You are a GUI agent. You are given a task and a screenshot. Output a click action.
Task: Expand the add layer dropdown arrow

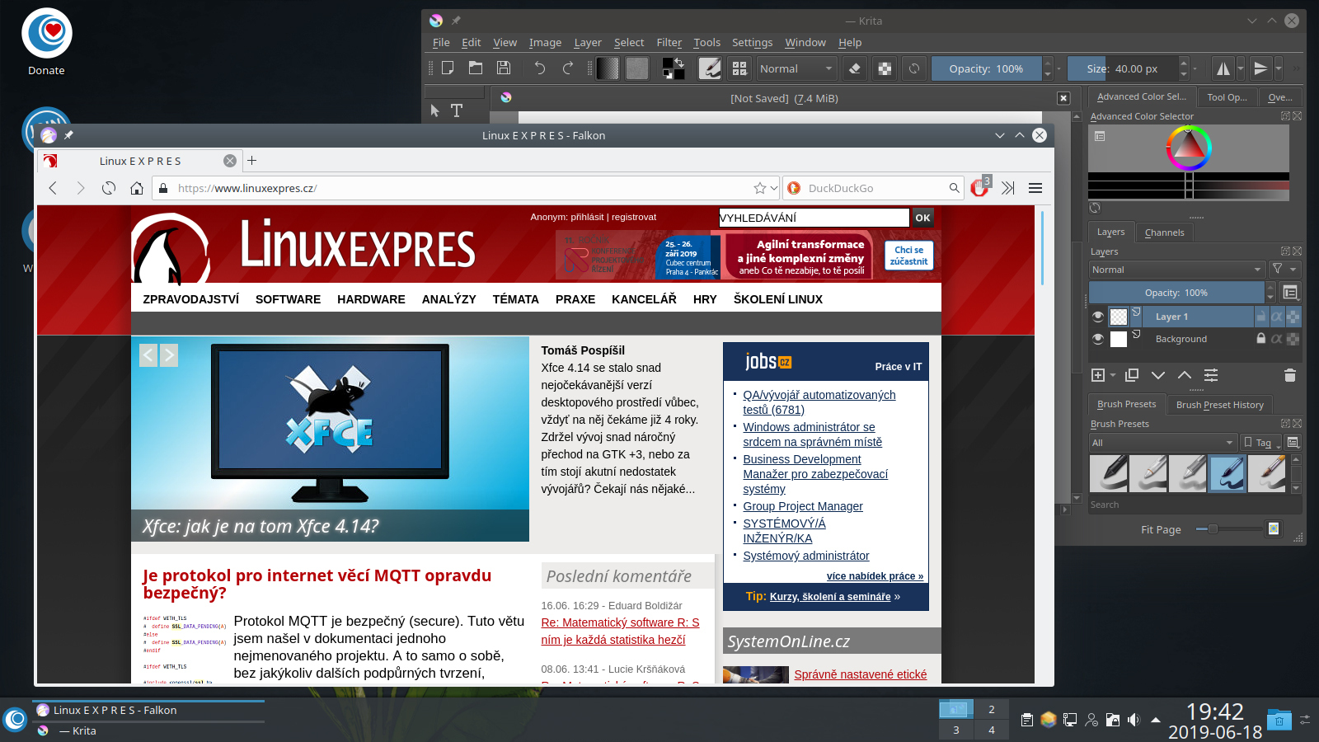[1113, 375]
